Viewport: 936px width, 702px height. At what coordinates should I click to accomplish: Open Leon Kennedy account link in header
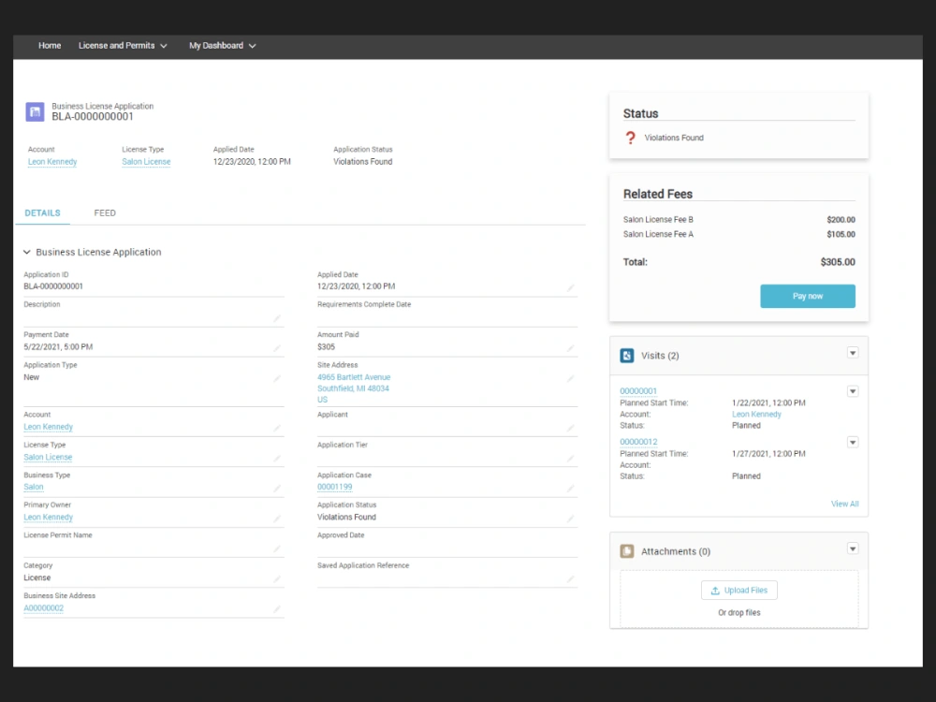pyautogui.click(x=52, y=162)
